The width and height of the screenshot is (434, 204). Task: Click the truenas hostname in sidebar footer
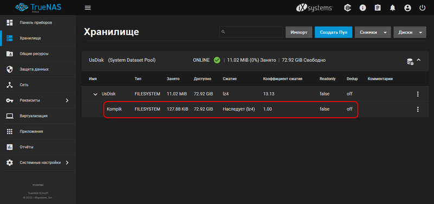tap(38, 184)
